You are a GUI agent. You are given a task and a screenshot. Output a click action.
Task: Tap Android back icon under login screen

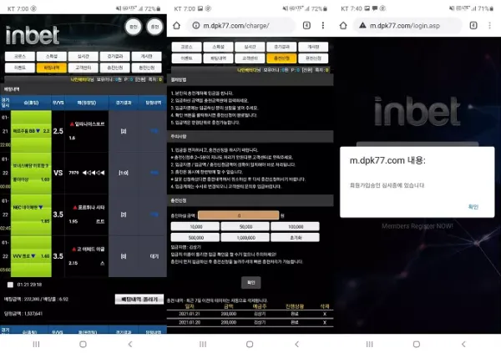click(x=463, y=344)
